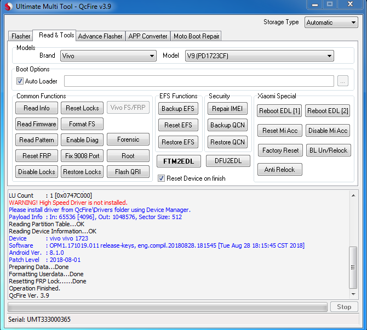367x330 pixels.
Task: Click the Reboot EDL [1] button
Action: tap(279, 111)
